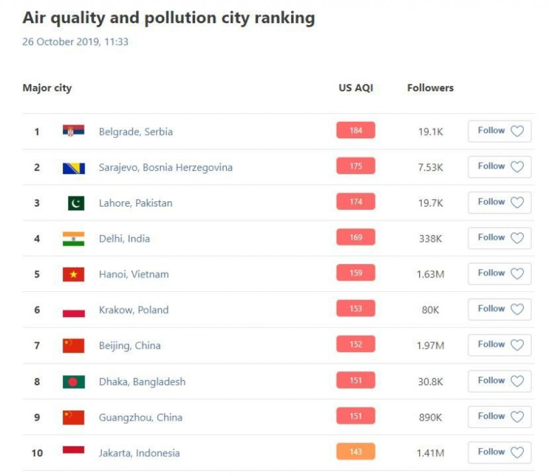Open the Lahore, Pakistan city link
This screenshot has width=549, height=476.
136,203
